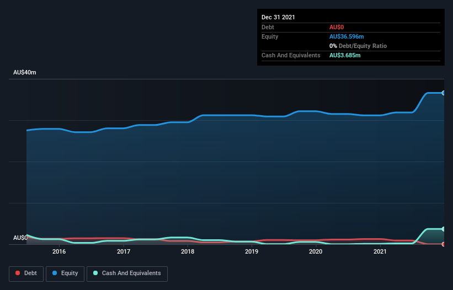
Task: Click the Debt row label in the tooltip
Action: pyautogui.click(x=268, y=27)
